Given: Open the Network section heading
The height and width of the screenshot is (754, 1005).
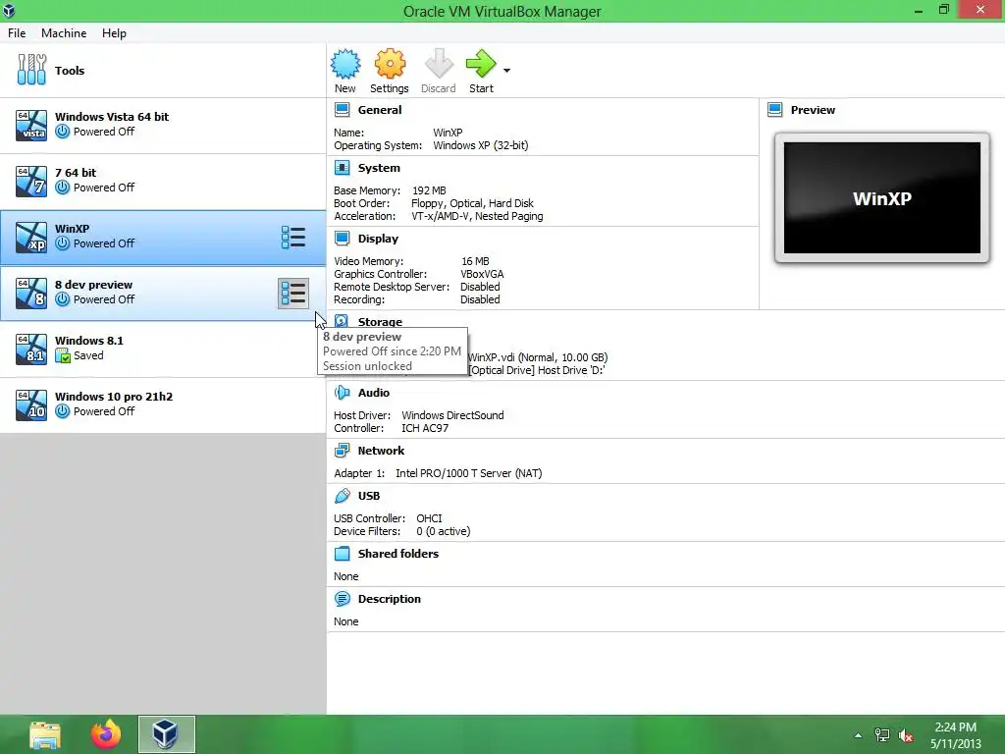Looking at the screenshot, I should (x=382, y=451).
